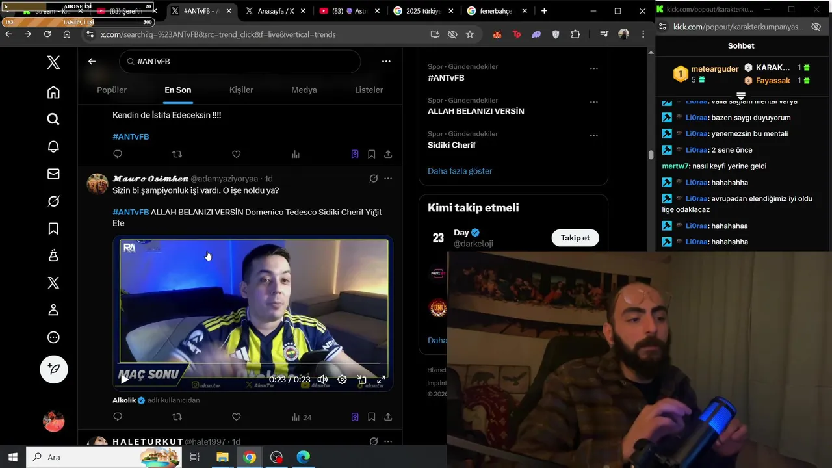Open X direct messages envelope icon

coord(53,174)
